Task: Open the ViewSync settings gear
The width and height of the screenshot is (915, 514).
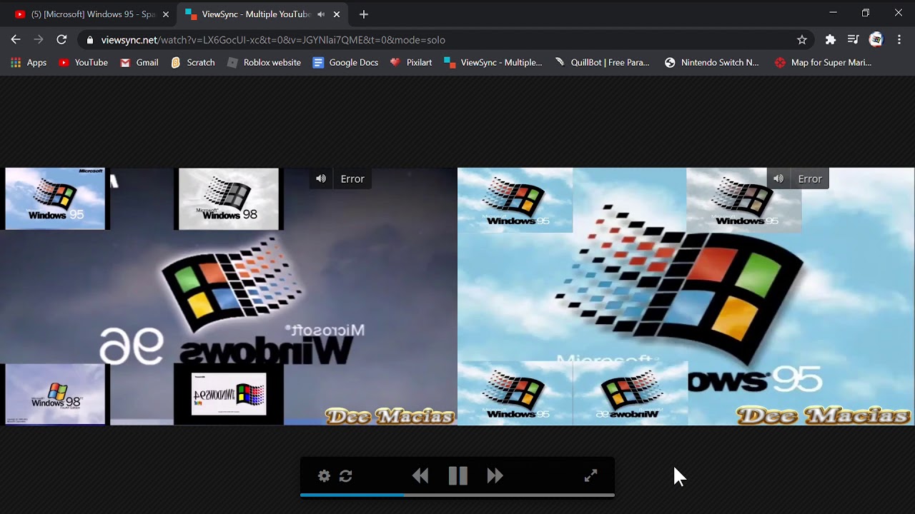Action: tap(325, 475)
